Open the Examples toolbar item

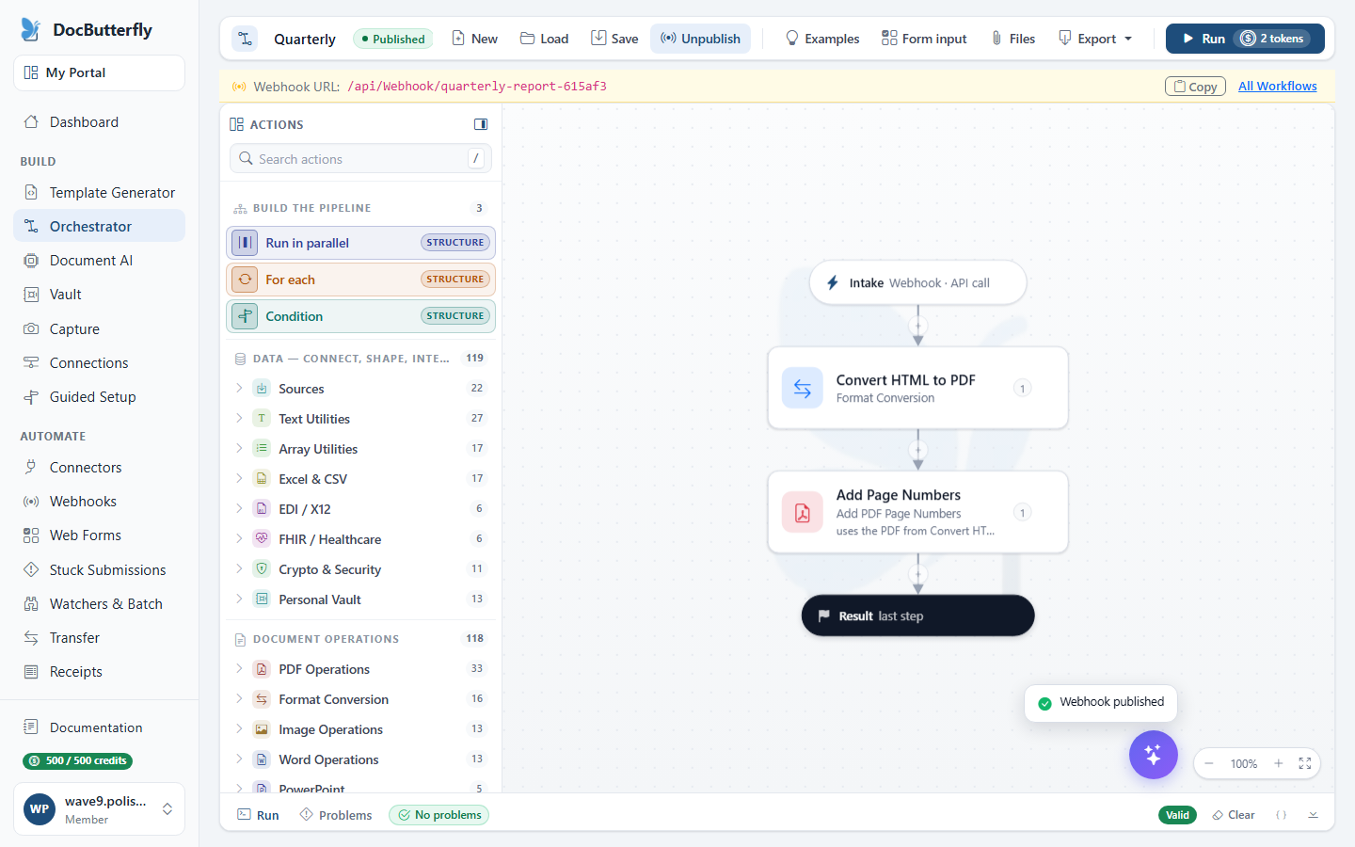[822, 39]
